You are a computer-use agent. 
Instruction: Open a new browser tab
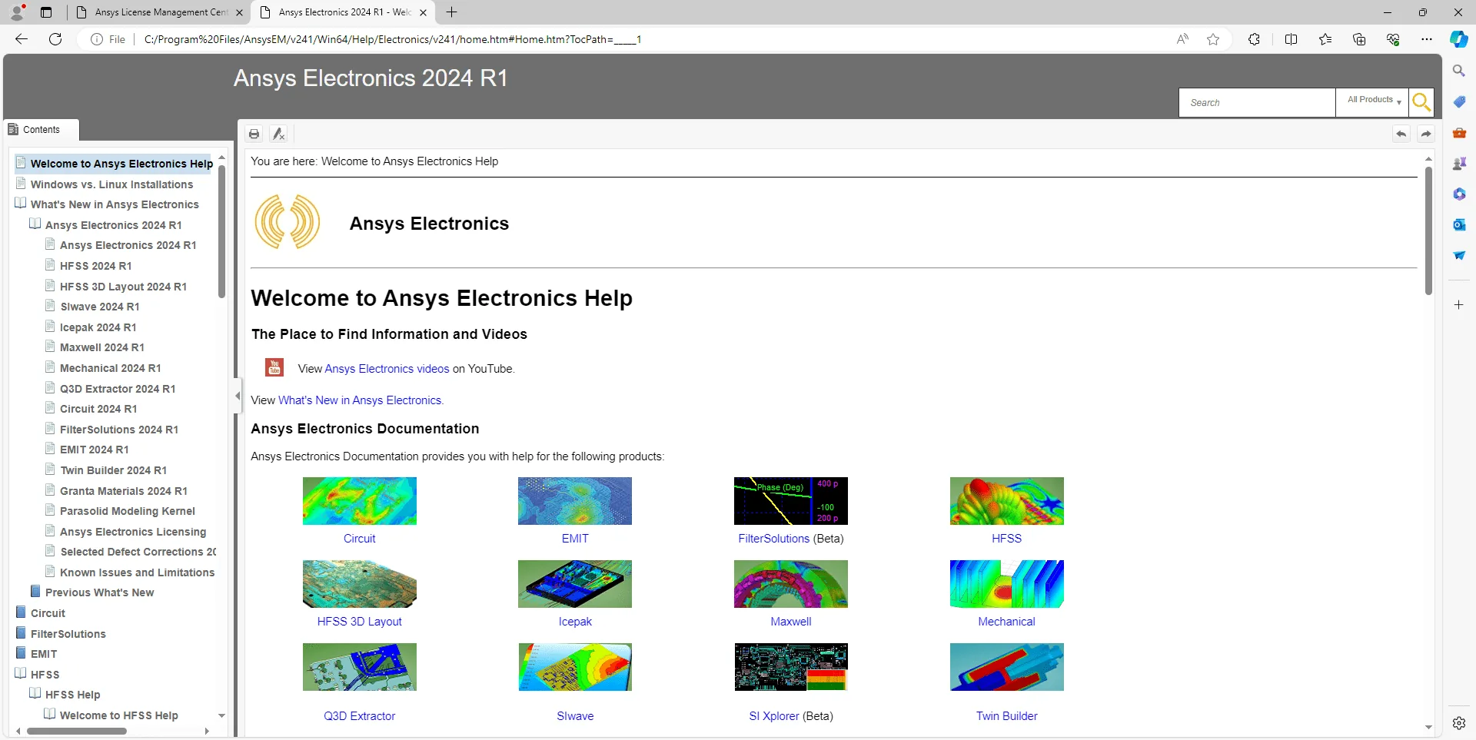452,12
